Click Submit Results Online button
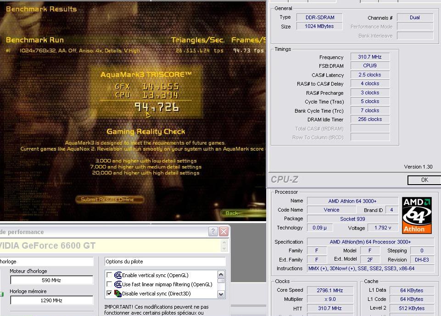The image size is (441, 316). [x=110, y=199]
